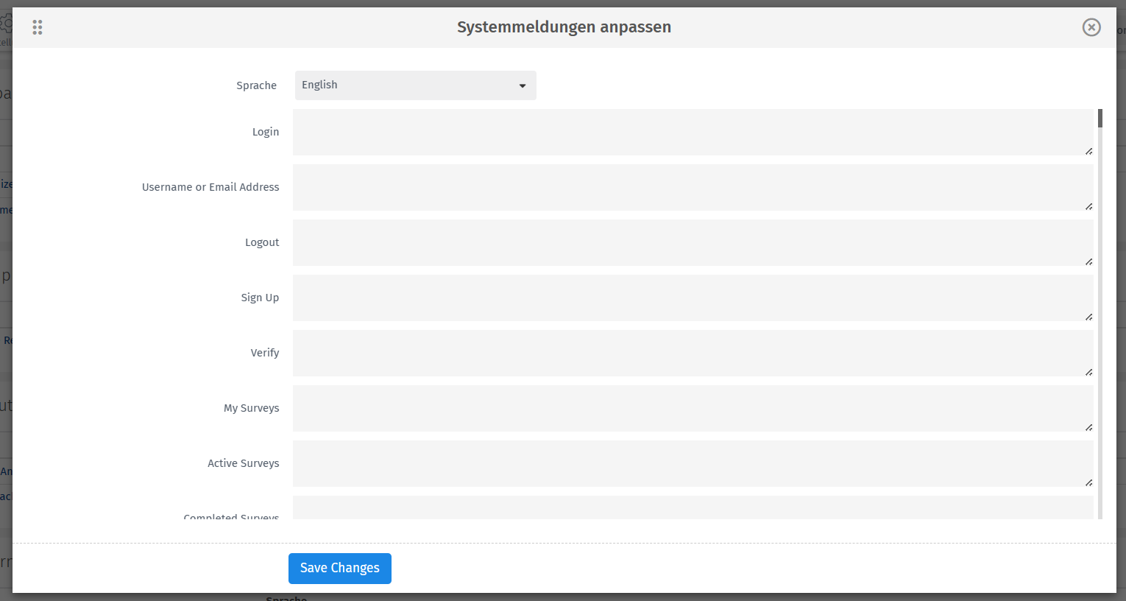The image size is (1126, 601).
Task: Click the drag handle dots in dialog header
Action: pos(37,27)
